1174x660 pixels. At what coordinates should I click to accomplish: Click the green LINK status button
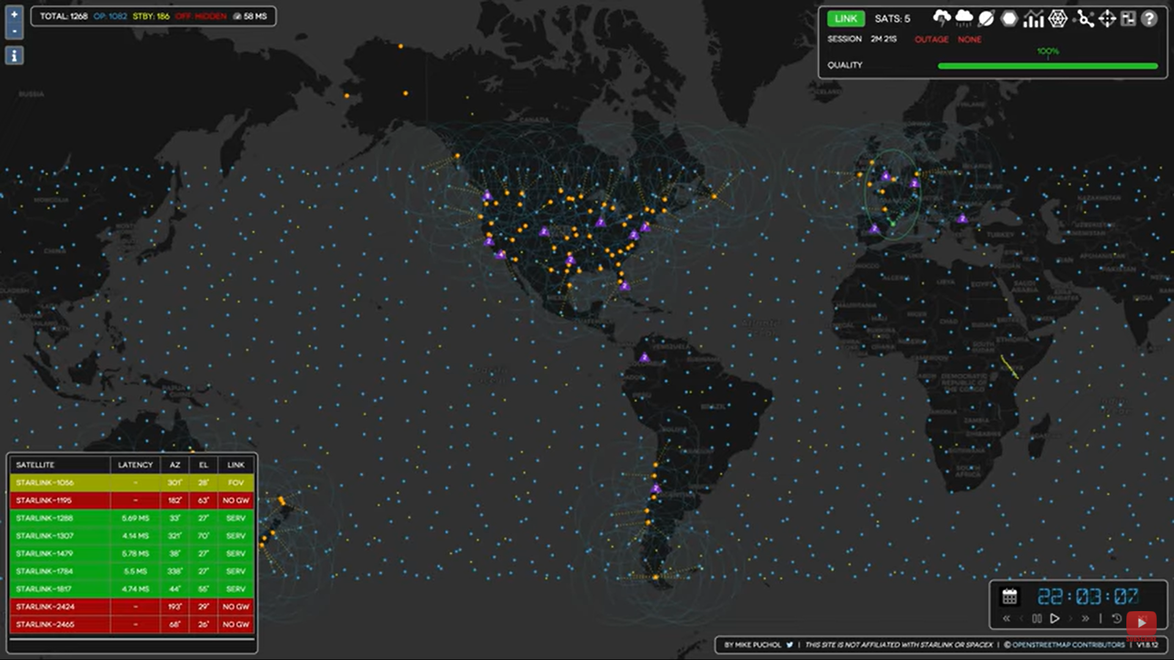coord(846,18)
